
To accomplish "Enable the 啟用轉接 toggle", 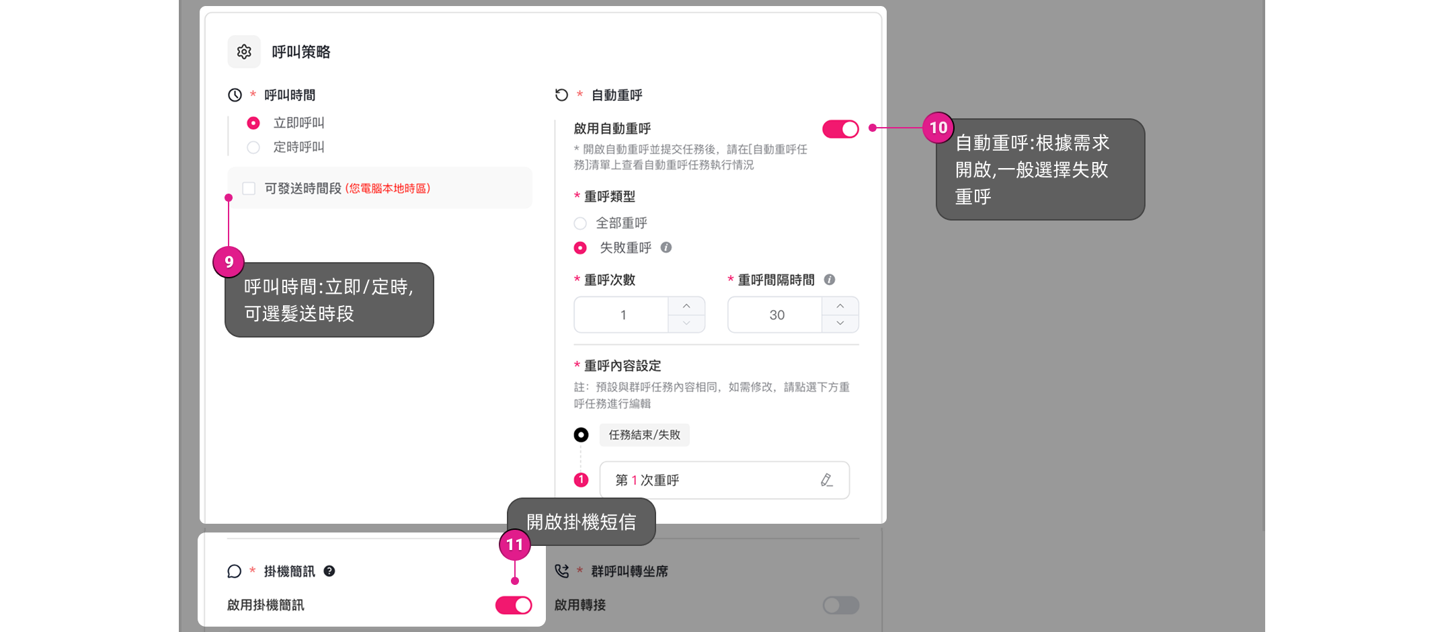I will [840, 605].
